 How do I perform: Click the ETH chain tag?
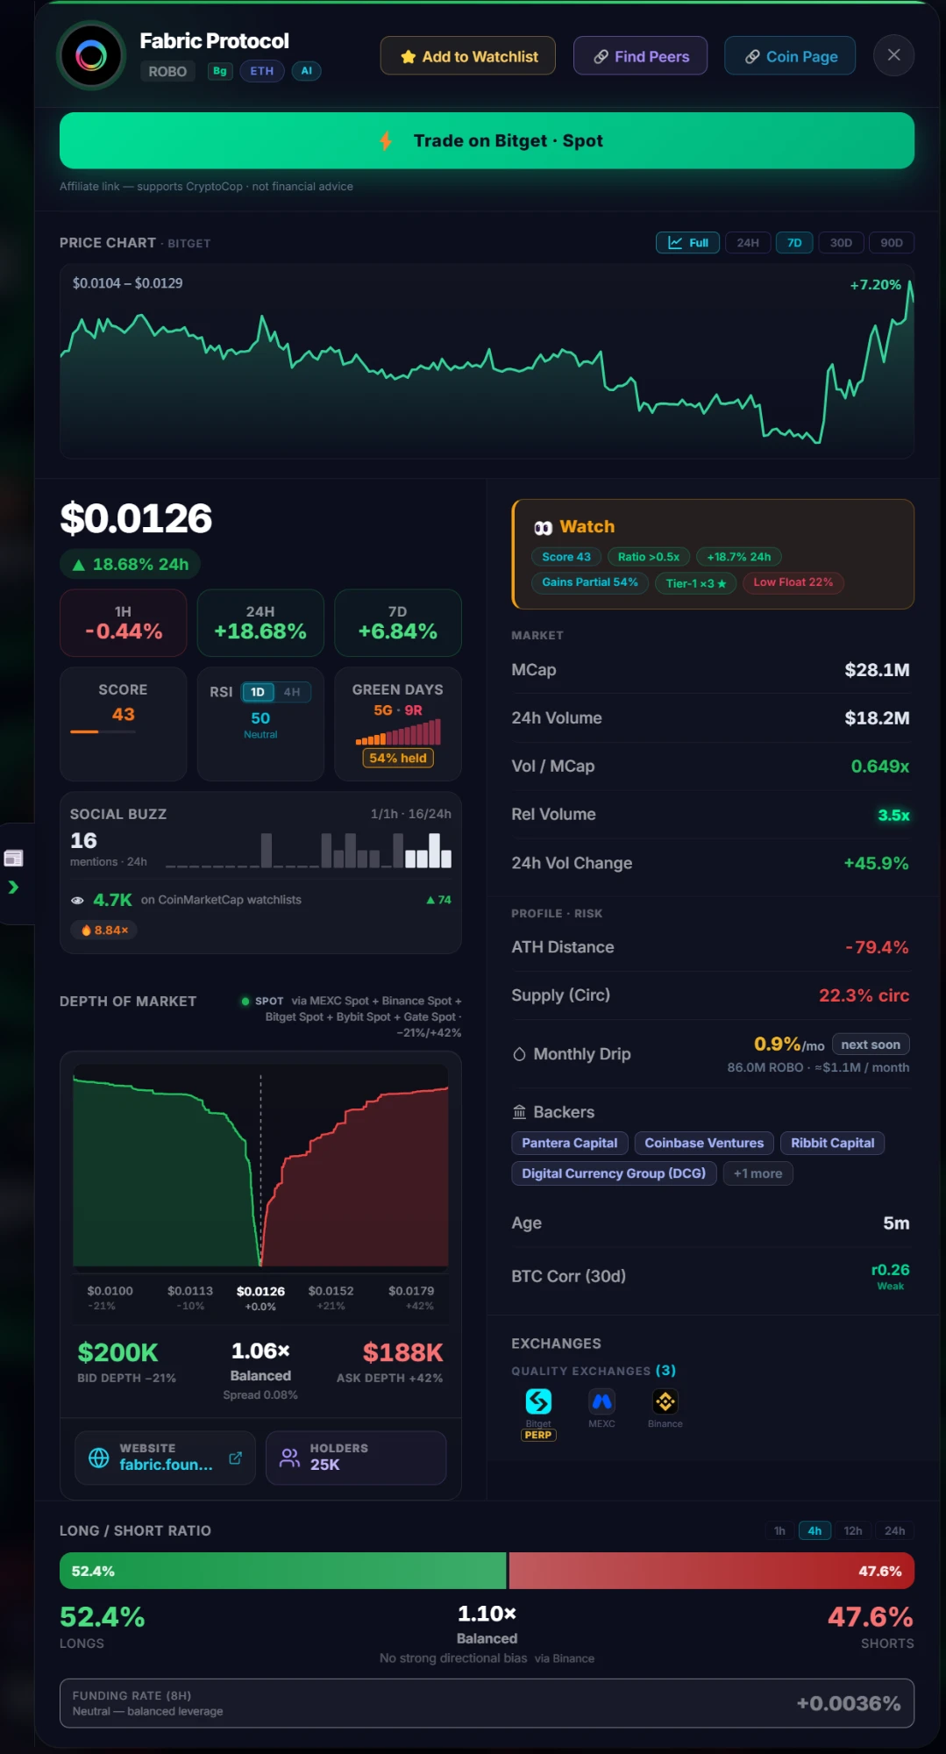point(261,71)
